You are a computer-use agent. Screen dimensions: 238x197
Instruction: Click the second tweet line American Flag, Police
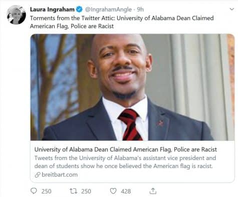[x=72, y=26]
